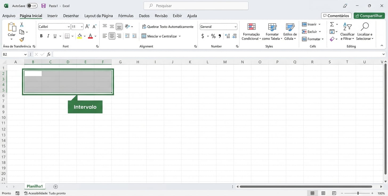This screenshot has height=196, width=388.
Task: Click the Cut scissors icon
Action: coord(22,24)
